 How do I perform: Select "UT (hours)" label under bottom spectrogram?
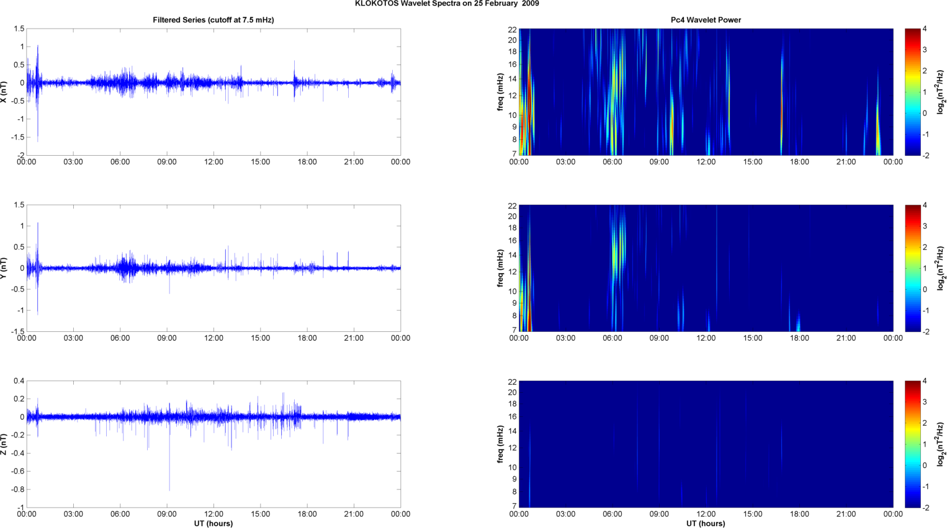coord(706,524)
